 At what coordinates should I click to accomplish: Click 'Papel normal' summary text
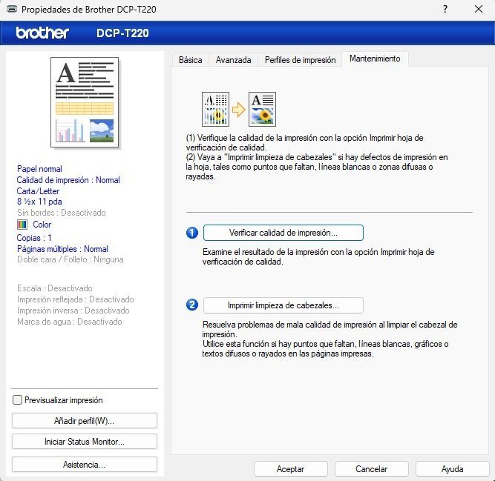pos(39,169)
